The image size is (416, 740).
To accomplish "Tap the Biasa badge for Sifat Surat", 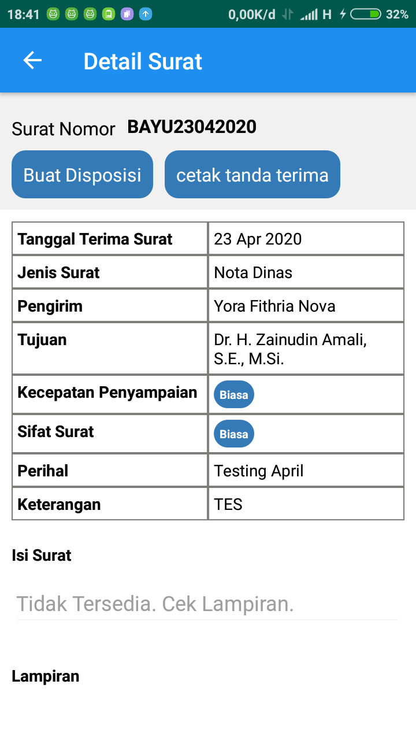I will click(234, 434).
